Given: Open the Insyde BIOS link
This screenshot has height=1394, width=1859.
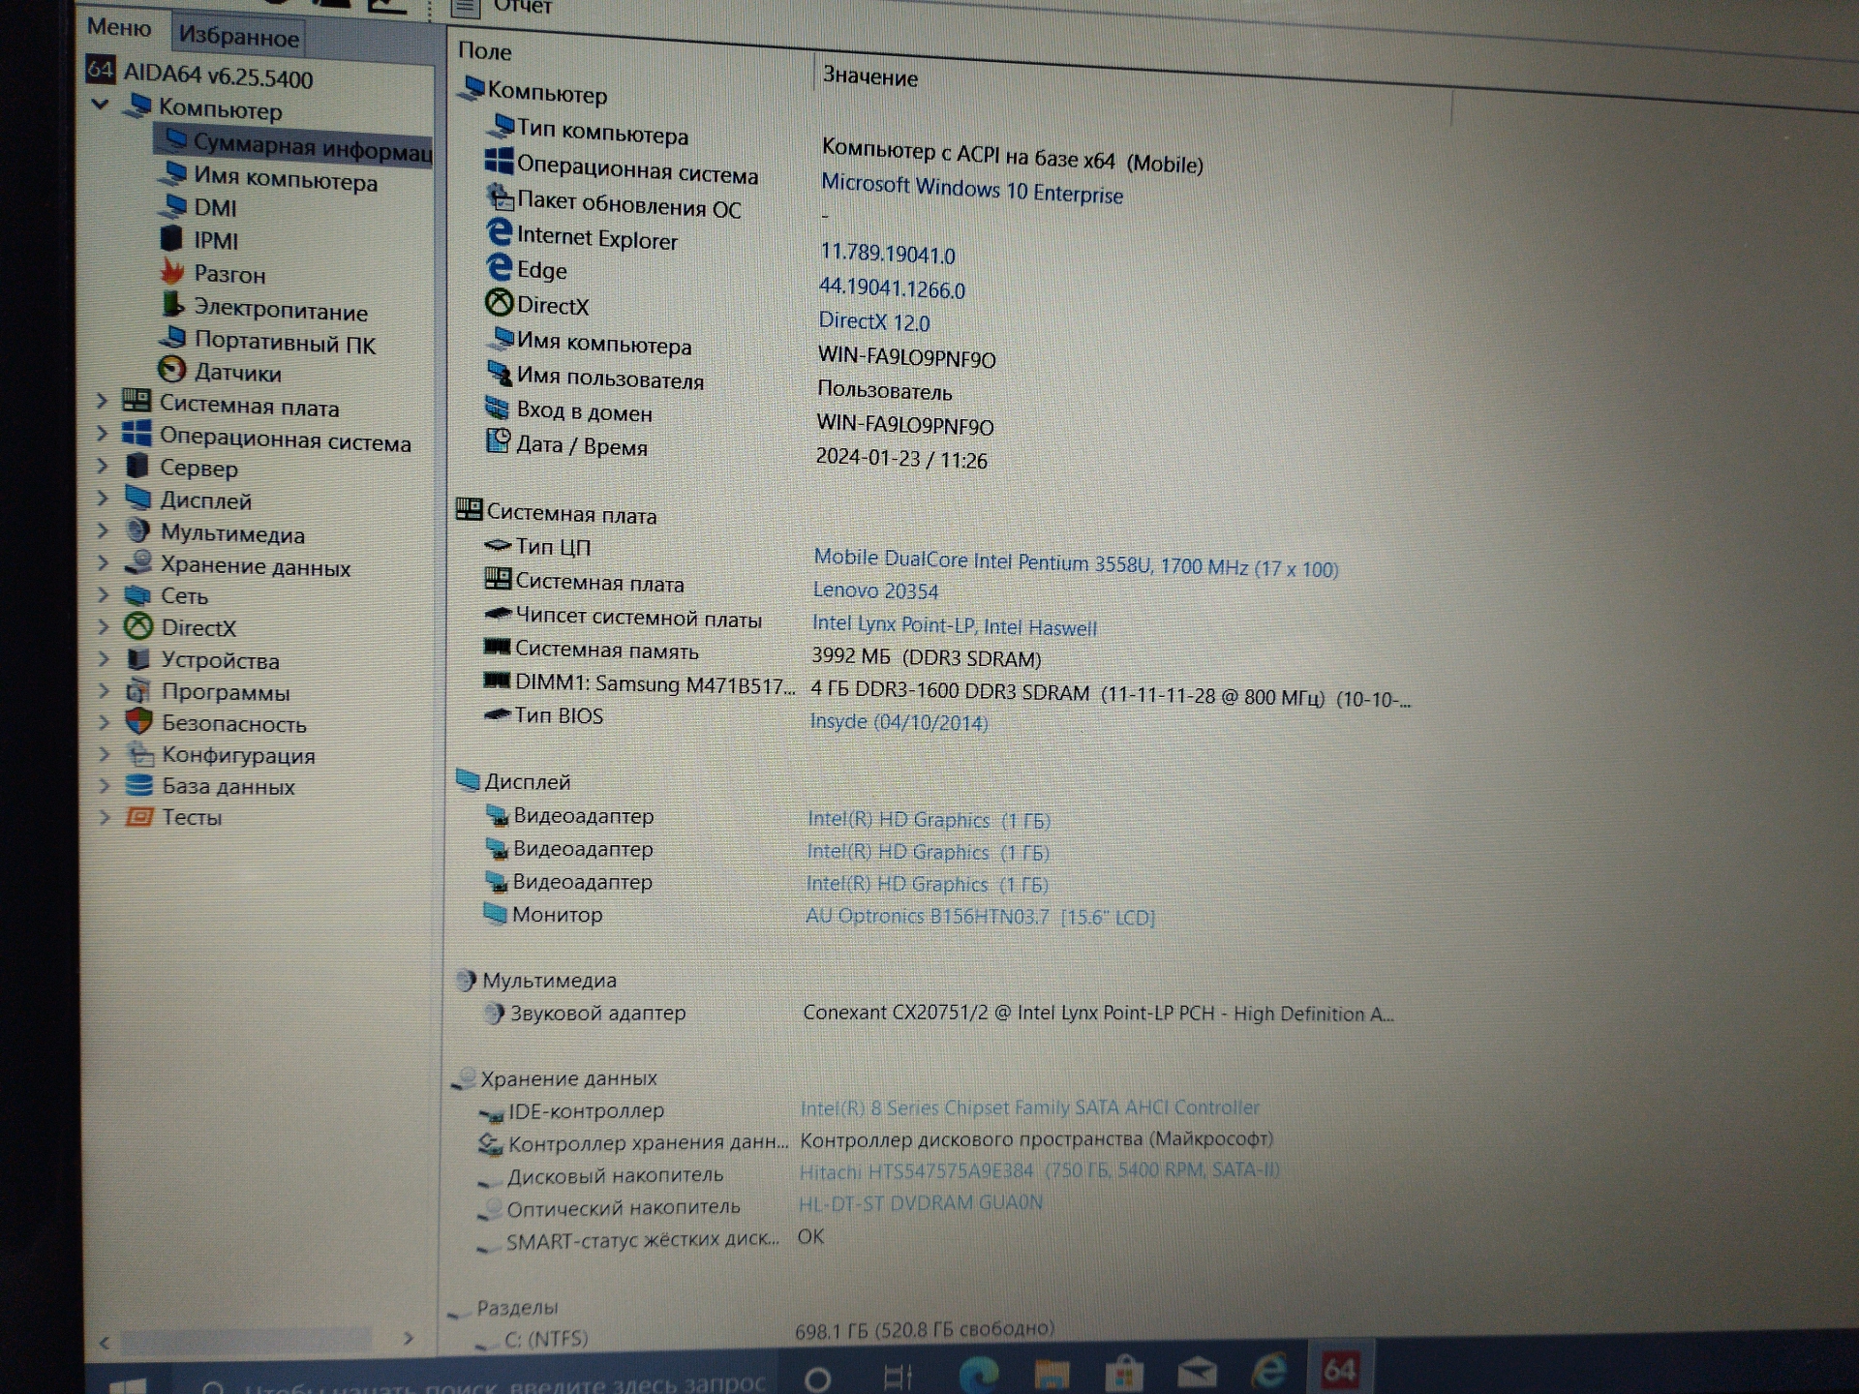Looking at the screenshot, I should [x=899, y=722].
